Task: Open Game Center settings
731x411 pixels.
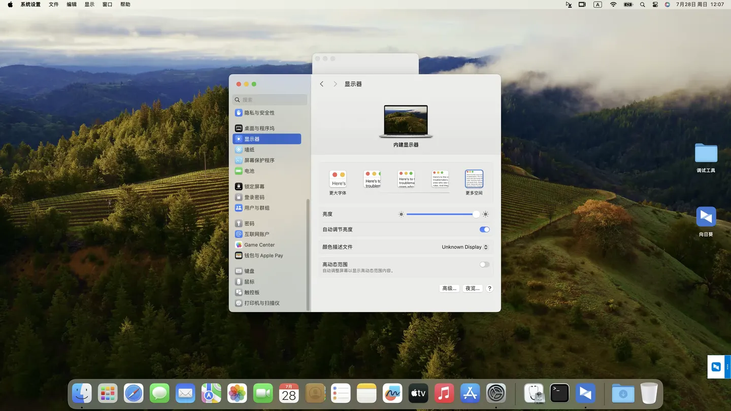Action: (x=259, y=245)
